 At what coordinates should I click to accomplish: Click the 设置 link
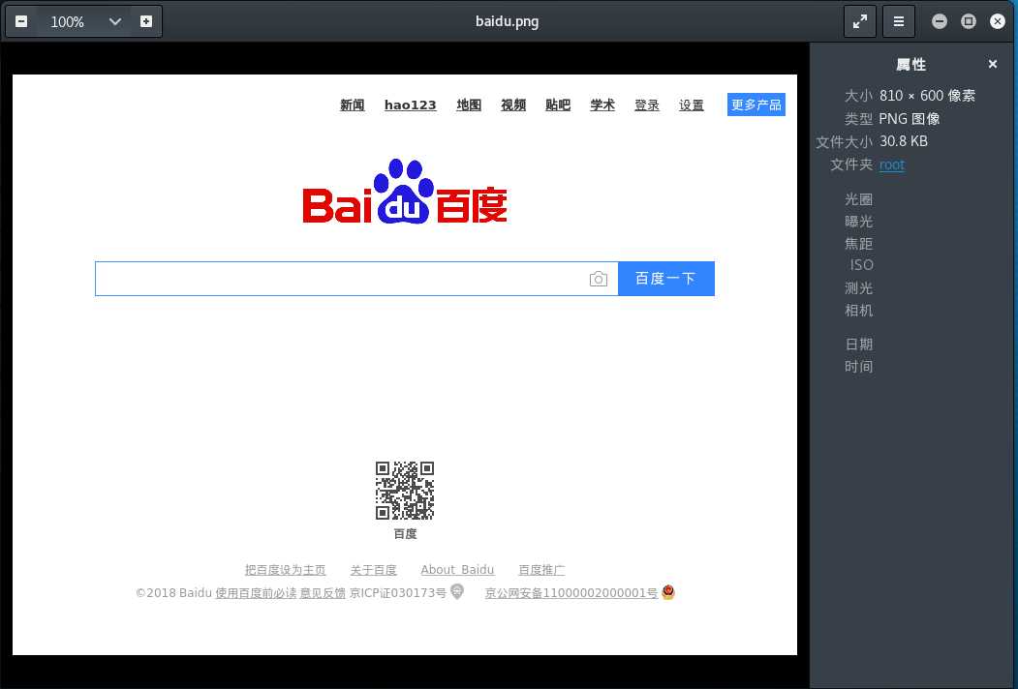[692, 105]
